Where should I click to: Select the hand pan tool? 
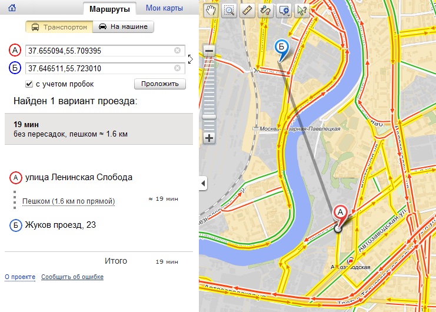tap(211, 10)
